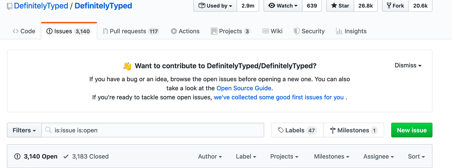This screenshot has width=452, height=168.
Task: Show closed issues via checkmark icon
Action: (66, 156)
